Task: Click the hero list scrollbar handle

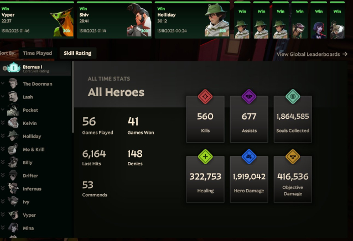Action: tap(73, 97)
